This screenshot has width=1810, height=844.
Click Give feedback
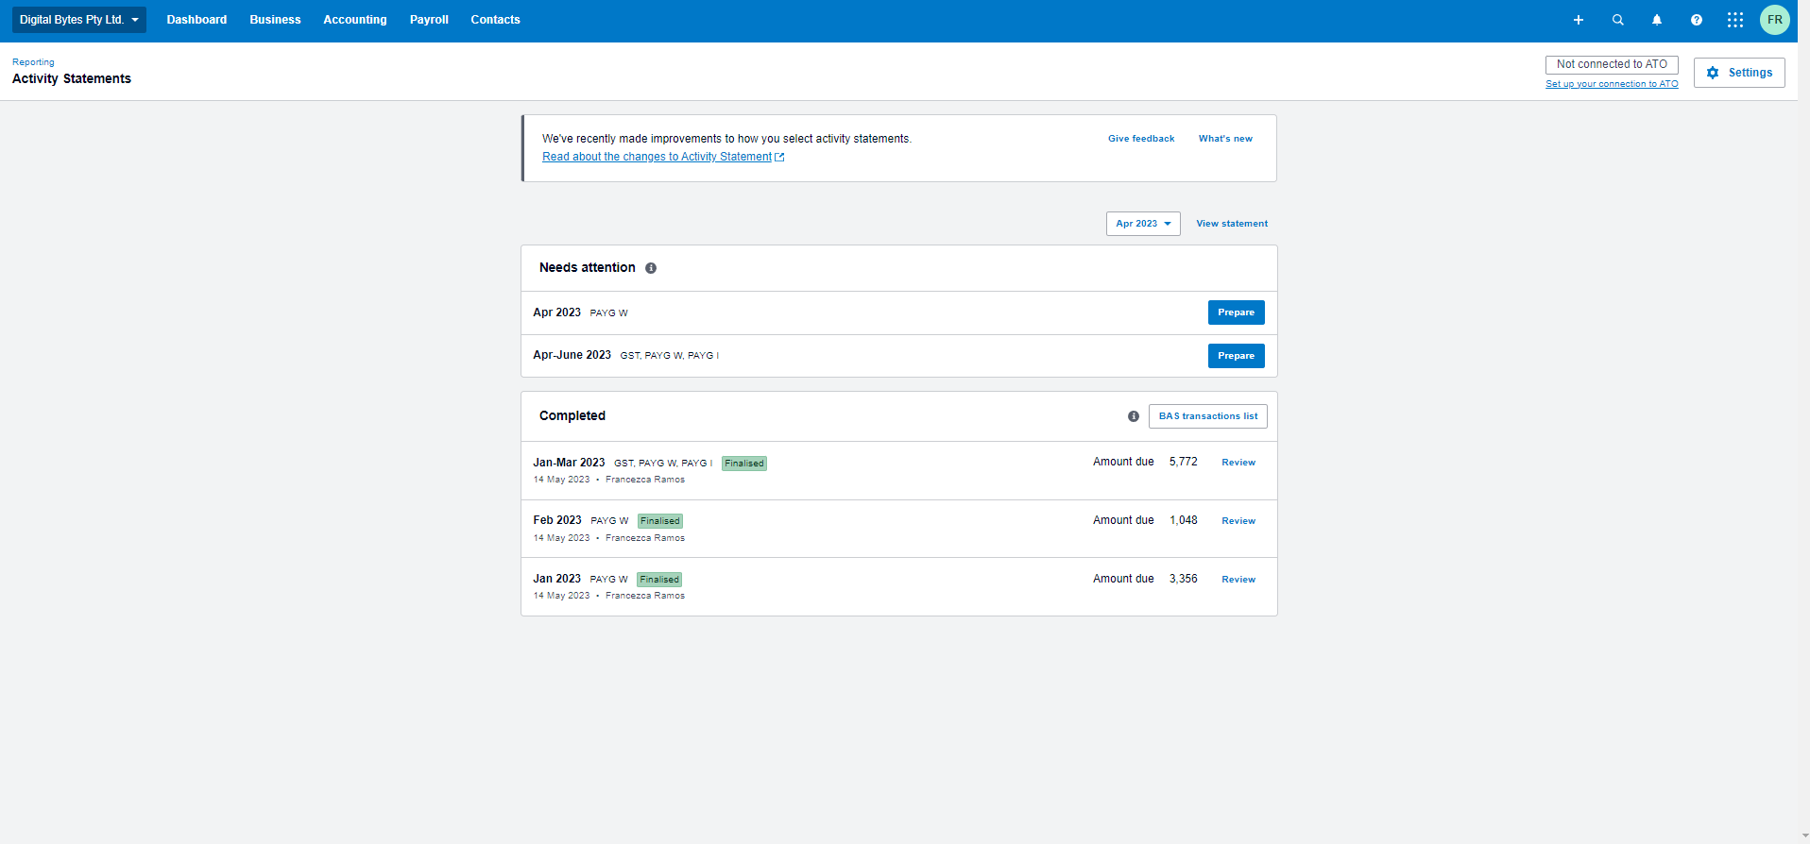click(1141, 139)
